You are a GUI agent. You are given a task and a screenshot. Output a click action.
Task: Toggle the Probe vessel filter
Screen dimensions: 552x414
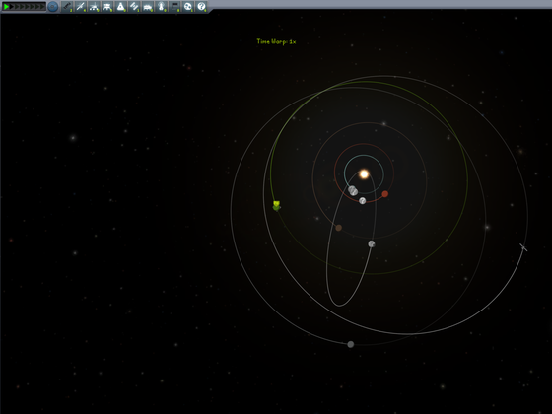(80, 6)
